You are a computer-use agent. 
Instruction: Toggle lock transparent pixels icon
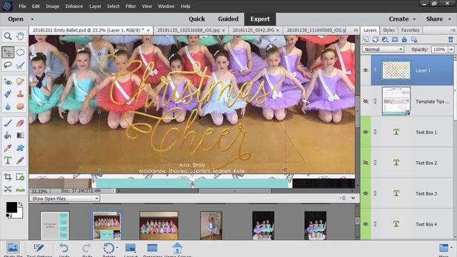pyautogui.click(x=414, y=39)
